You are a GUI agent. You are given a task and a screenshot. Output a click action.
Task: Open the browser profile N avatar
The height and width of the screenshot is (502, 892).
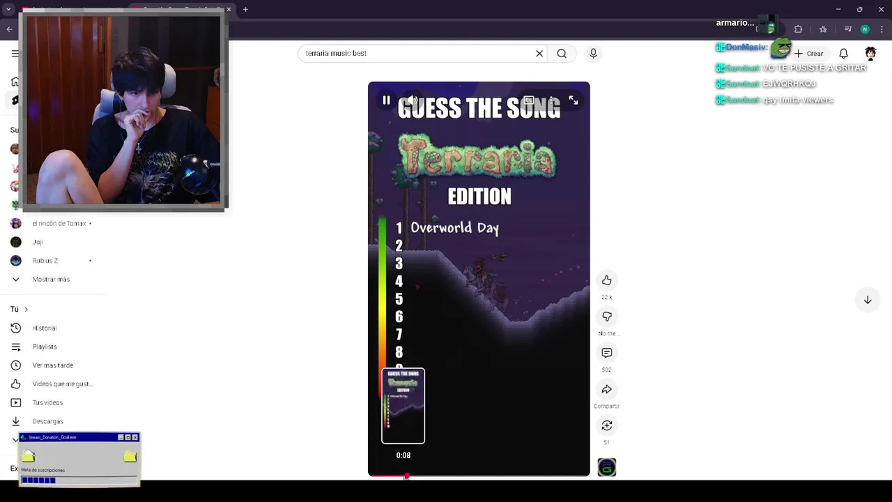click(865, 29)
